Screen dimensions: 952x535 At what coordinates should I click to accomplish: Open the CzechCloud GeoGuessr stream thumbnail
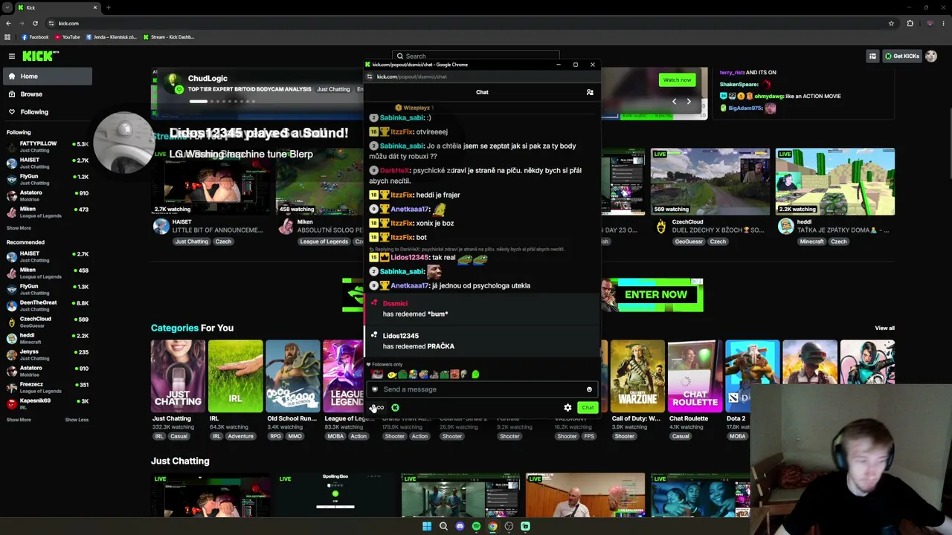[x=710, y=182]
